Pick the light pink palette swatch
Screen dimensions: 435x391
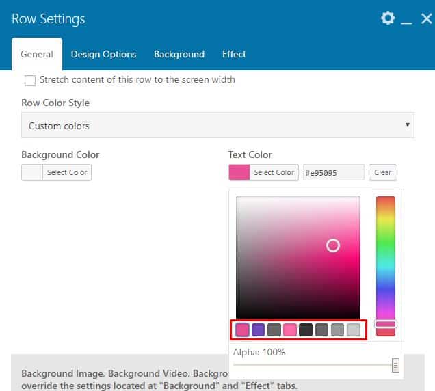[290, 329]
